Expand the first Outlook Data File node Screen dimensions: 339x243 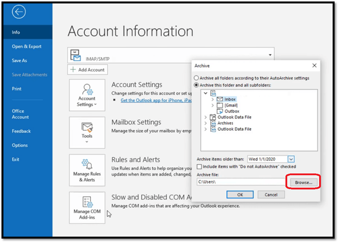coord(206,117)
